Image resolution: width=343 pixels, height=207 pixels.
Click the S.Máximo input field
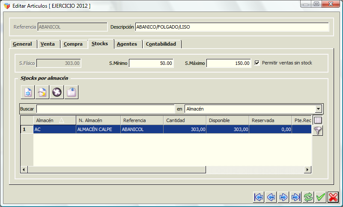click(229, 63)
